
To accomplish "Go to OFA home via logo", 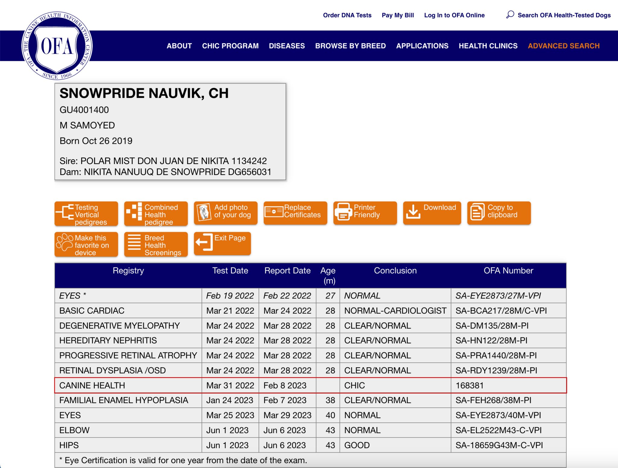I will coord(57,46).
